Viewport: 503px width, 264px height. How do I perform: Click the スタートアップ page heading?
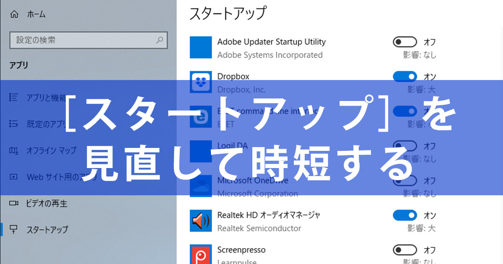click(228, 13)
